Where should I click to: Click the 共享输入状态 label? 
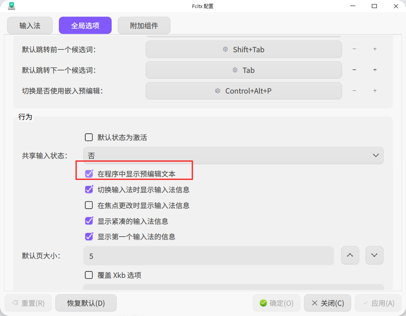click(x=45, y=156)
